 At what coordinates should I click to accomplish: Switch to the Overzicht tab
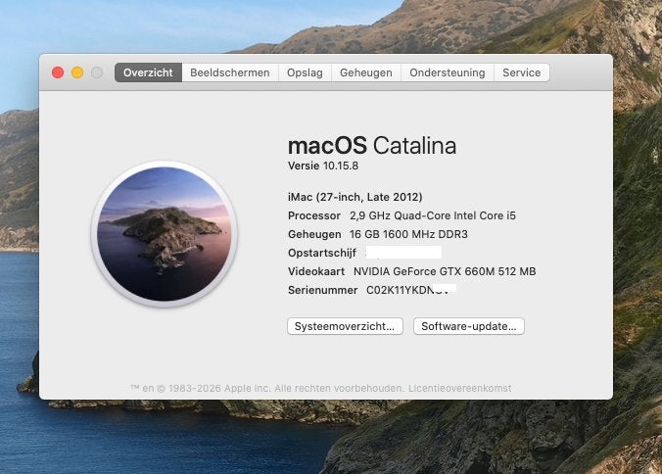point(148,72)
